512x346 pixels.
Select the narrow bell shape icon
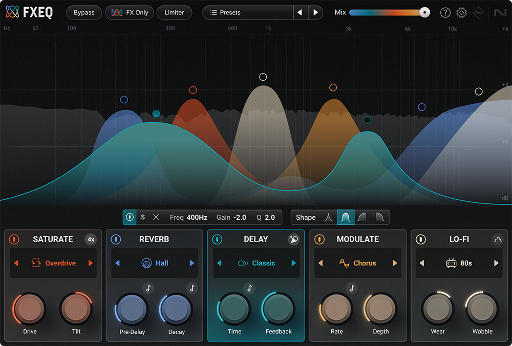coord(328,217)
